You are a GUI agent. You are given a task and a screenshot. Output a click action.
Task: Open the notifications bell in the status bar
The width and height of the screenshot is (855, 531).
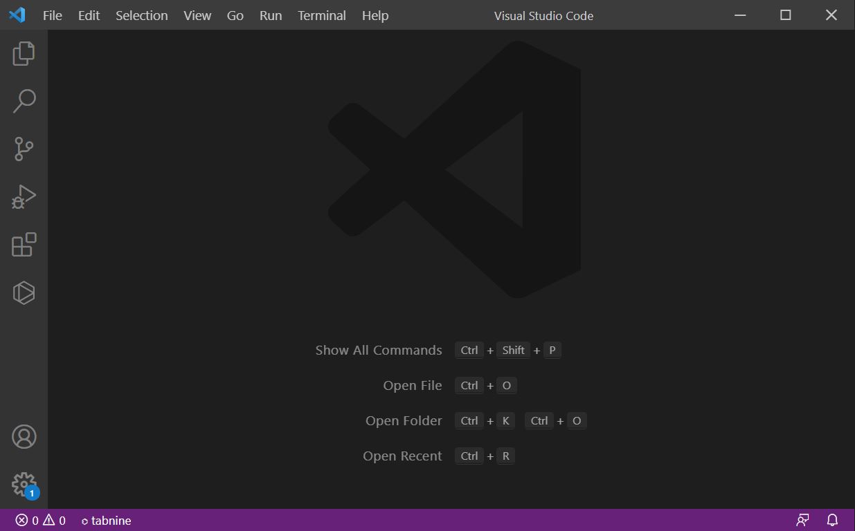[831, 520]
